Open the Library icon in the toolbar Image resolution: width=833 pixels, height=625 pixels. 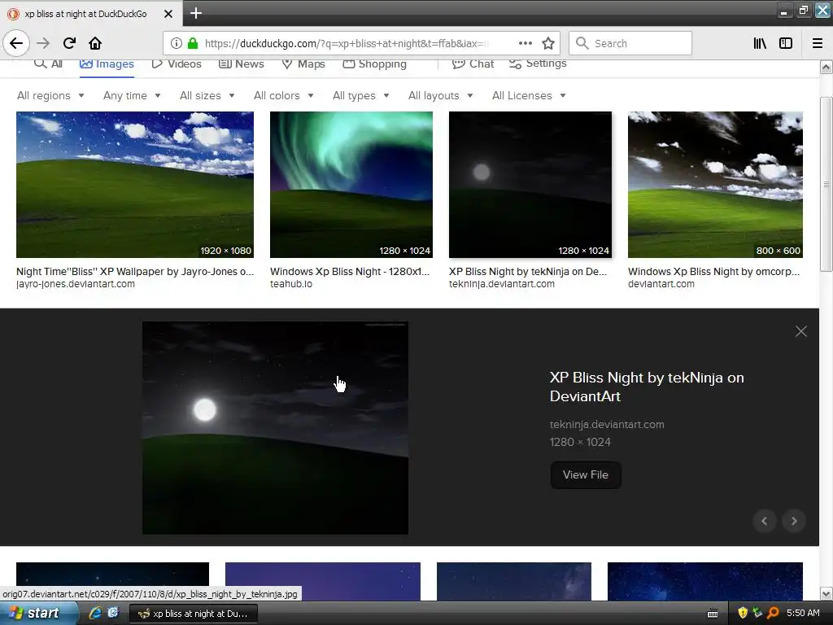pos(760,43)
